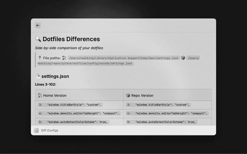Click Diff Configs label in bottom bar
This screenshot has width=247, height=154.
pos(50,131)
